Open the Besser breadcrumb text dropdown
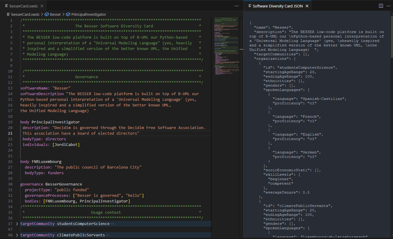The height and width of the screenshot is (239, 393). (x=55, y=14)
